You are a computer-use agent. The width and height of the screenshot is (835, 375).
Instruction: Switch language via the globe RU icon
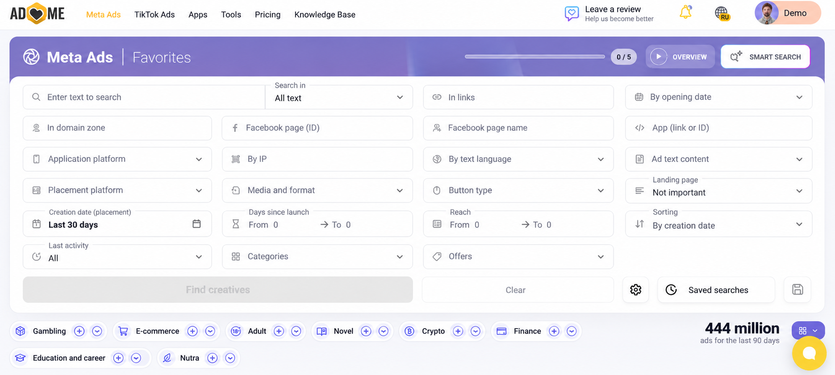(722, 13)
